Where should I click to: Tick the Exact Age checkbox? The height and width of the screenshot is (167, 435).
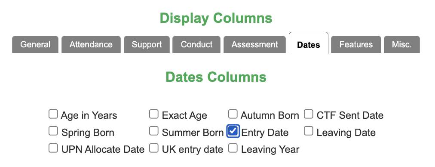[154, 114]
